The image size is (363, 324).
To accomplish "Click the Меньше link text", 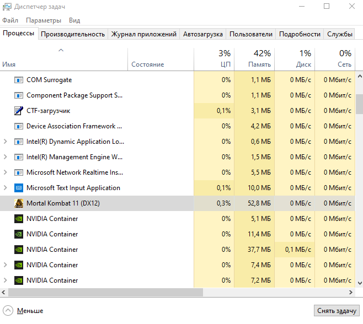I will click(30, 311).
